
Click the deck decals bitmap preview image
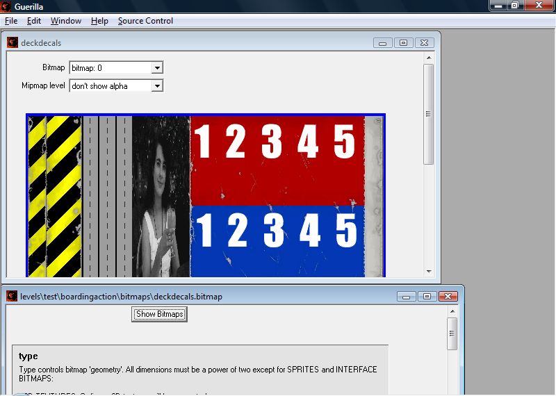[206, 195]
